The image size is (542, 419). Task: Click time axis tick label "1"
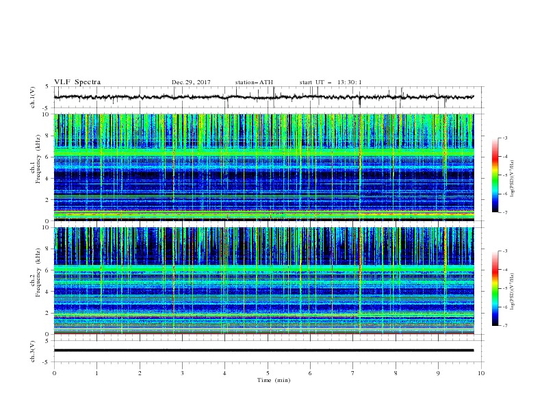pos(96,373)
